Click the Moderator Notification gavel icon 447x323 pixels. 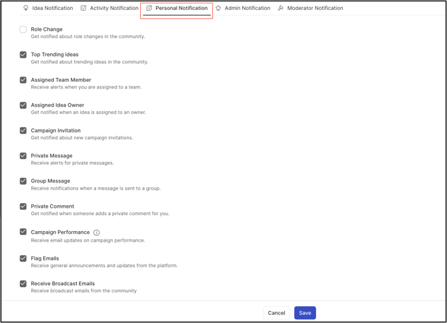pos(281,9)
